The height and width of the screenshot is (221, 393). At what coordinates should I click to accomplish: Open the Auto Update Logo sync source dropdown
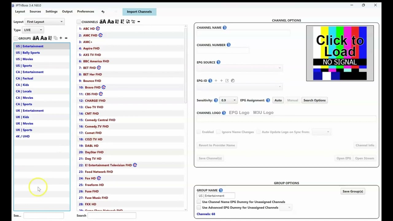tap(321, 132)
